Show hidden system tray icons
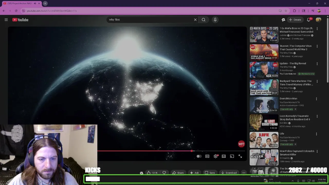Screen dimensions: 329x185 293,181
